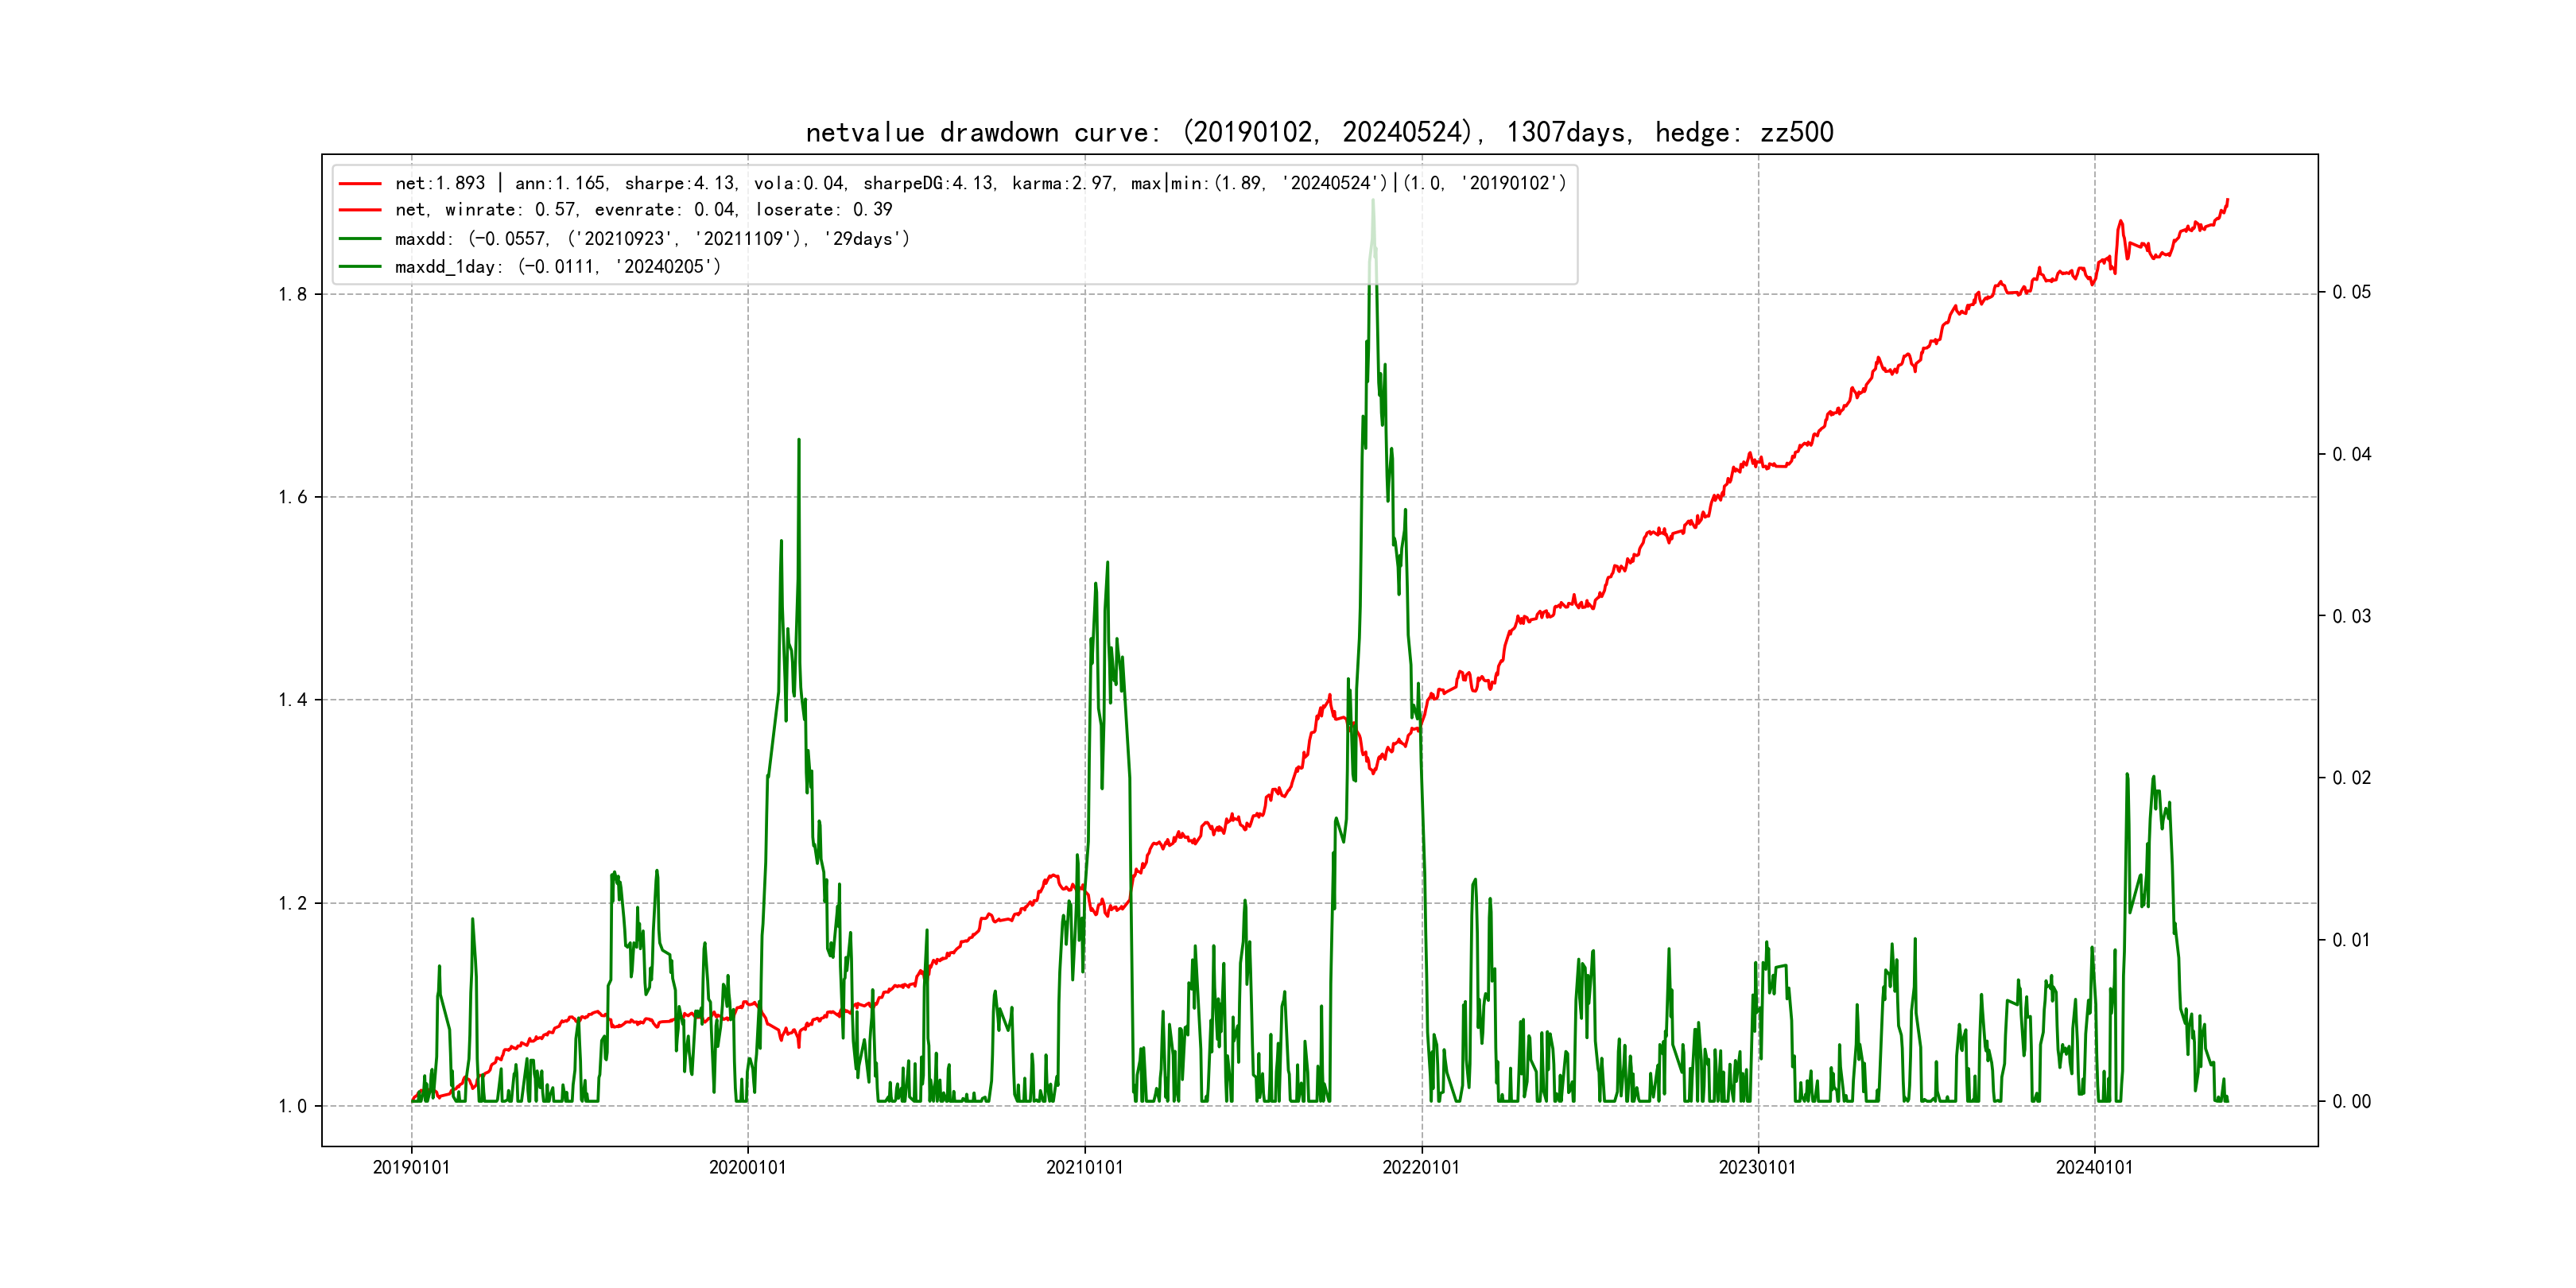Click the 20220101 x-axis label
The image size is (2576, 1288).
tap(1421, 1168)
